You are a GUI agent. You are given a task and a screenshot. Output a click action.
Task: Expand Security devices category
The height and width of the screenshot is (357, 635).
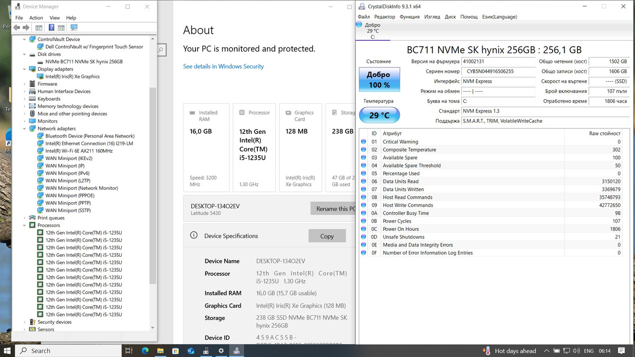tap(24, 322)
